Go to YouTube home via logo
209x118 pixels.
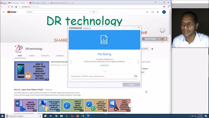(12, 12)
